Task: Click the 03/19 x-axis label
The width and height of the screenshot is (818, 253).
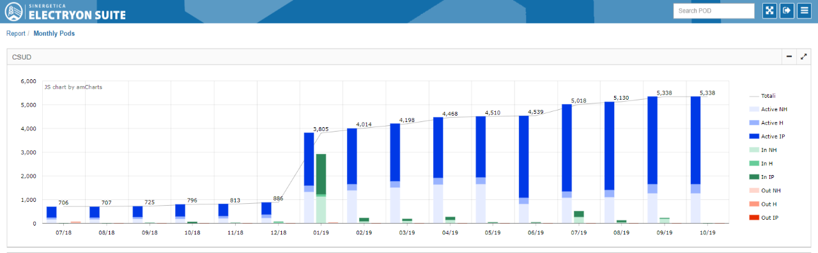Action: 407,233
